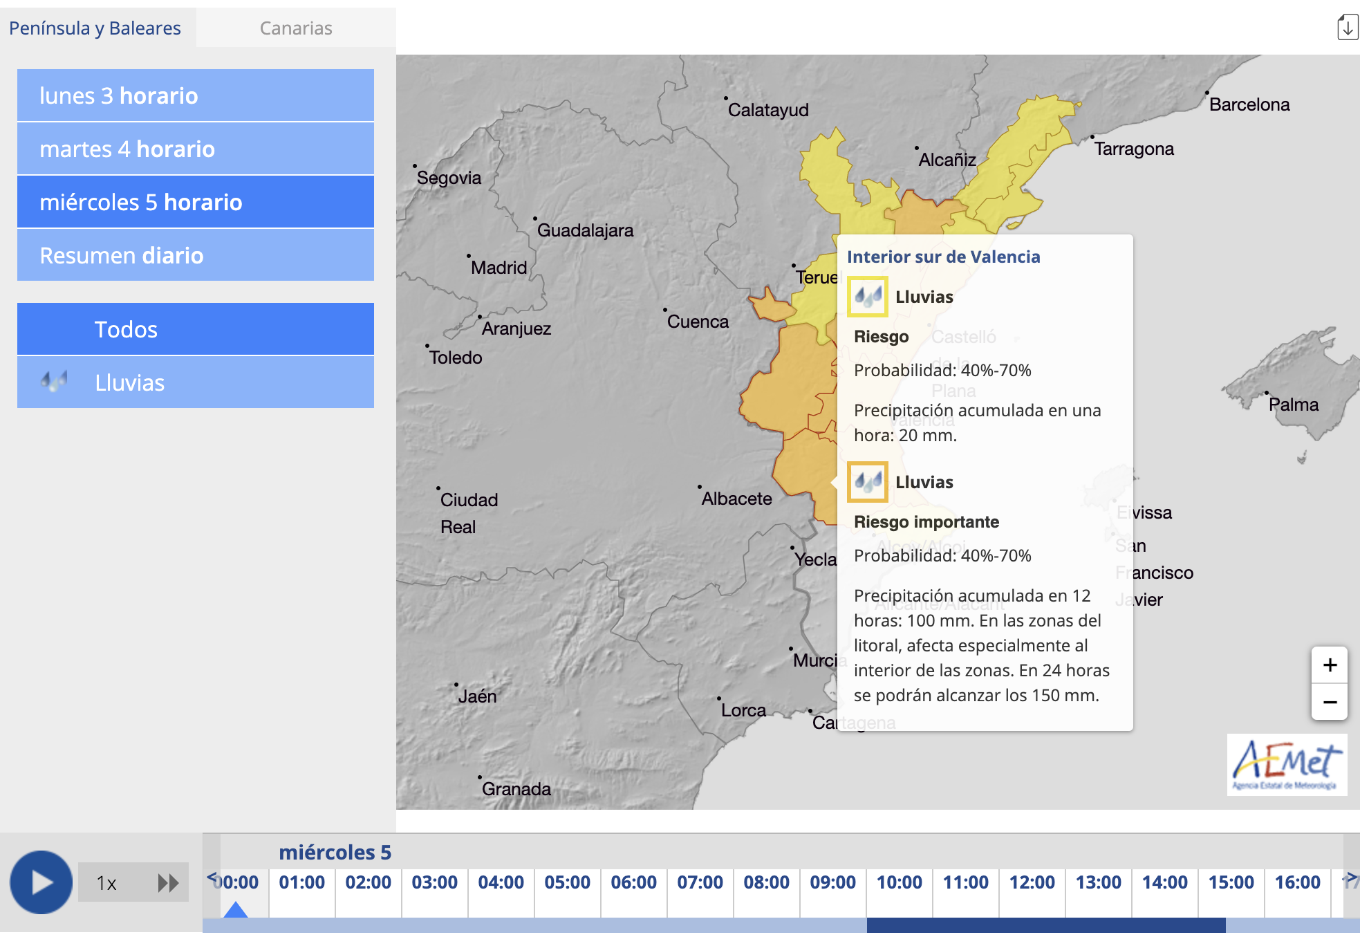Click the Riesgo importante label
Viewport: 1360px width, 937px height.
pyautogui.click(x=926, y=521)
